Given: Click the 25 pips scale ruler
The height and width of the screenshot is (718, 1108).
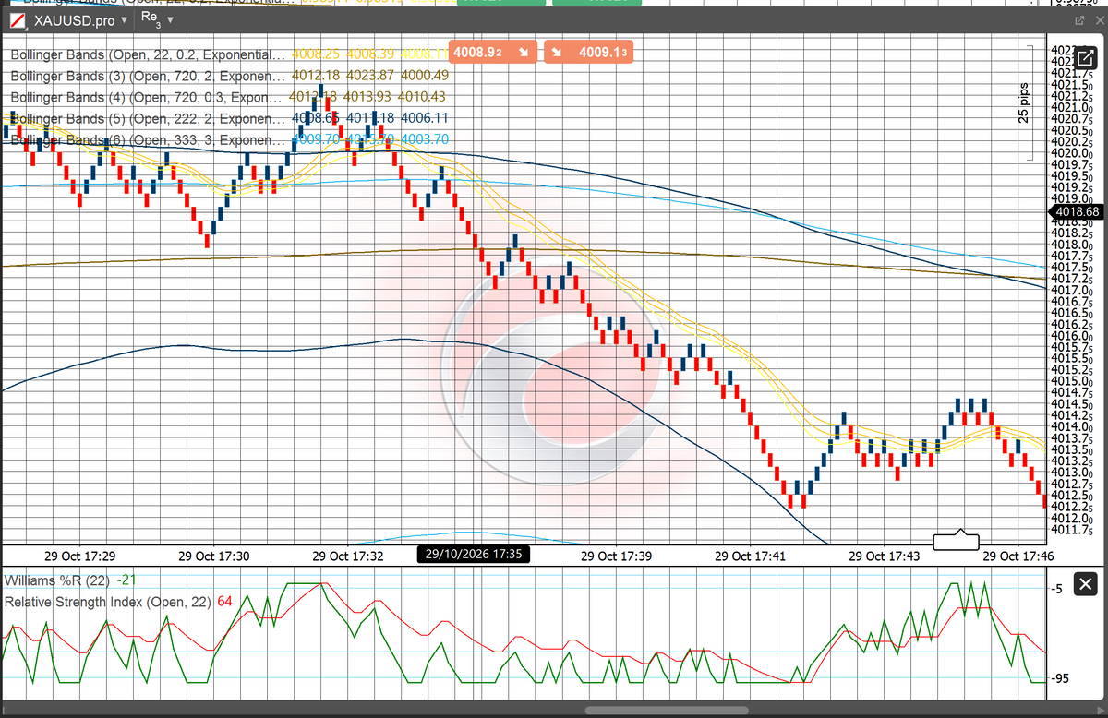Looking at the screenshot, I should pyautogui.click(x=1024, y=102).
